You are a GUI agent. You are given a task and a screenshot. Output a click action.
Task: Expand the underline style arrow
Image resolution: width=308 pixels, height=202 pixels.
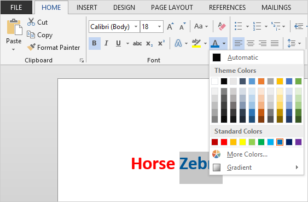tap(127, 43)
